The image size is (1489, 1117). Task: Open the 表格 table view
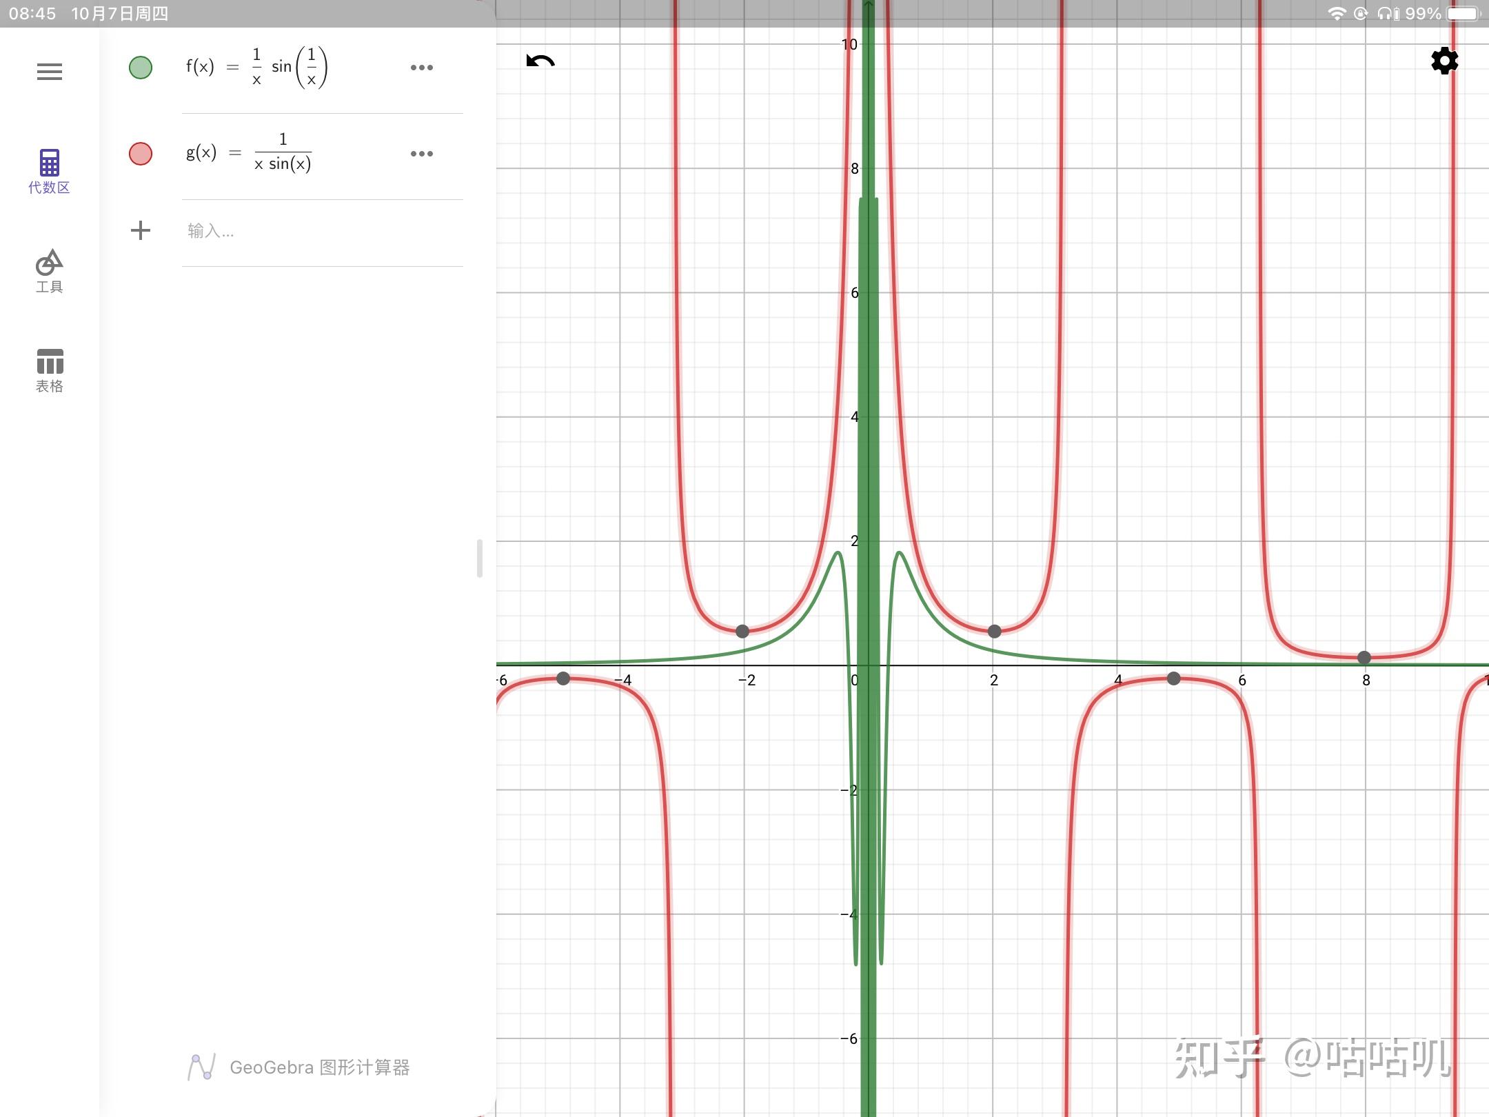point(50,371)
